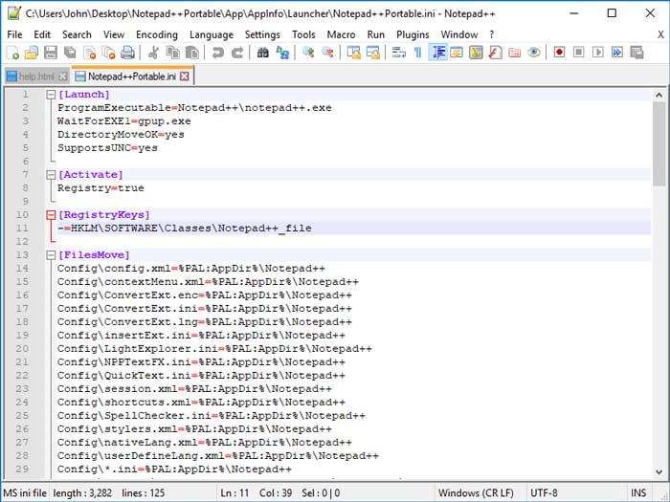Image resolution: width=670 pixels, height=502 pixels.
Task: Click the Copy icon
Action: (172, 53)
